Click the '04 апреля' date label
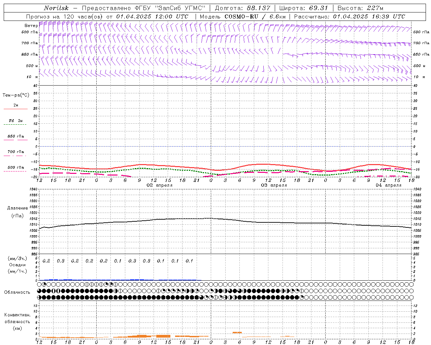Image resolution: width=431 pixels, height=345 pixels. click(389, 185)
